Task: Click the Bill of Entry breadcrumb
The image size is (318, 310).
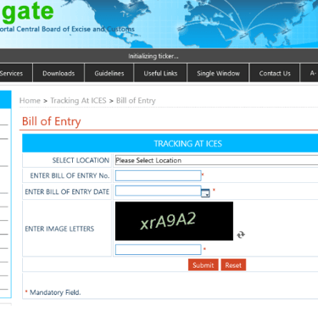Action: tap(136, 101)
